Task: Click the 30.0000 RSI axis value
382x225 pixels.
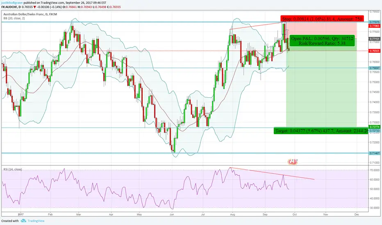Action: (x=375, y=208)
